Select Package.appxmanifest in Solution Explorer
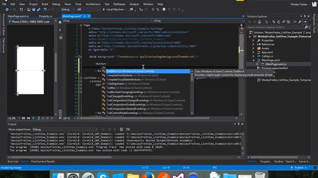318x178 pixels. pos(275,68)
